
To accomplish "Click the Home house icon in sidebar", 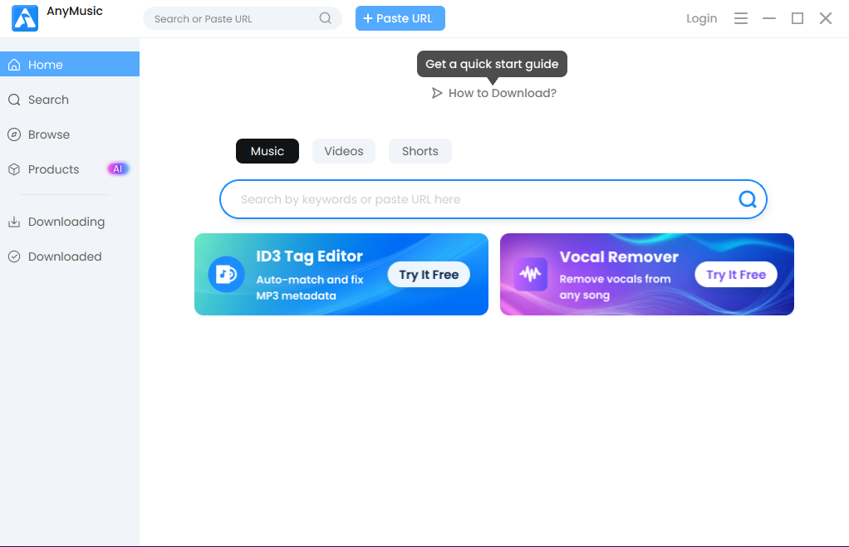I will point(14,65).
